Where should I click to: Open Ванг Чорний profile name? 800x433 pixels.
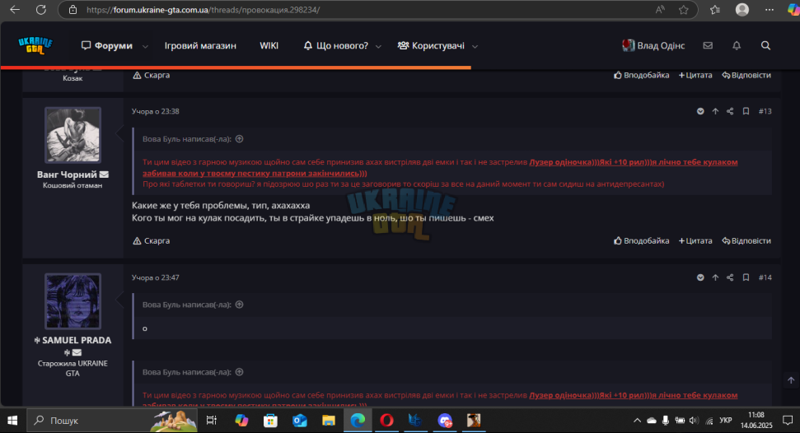67,175
